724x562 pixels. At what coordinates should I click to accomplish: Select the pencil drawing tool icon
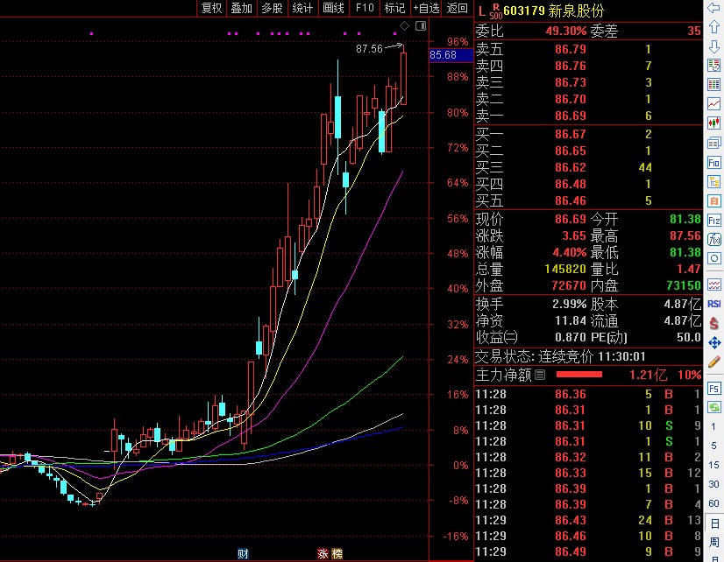(x=713, y=362)
